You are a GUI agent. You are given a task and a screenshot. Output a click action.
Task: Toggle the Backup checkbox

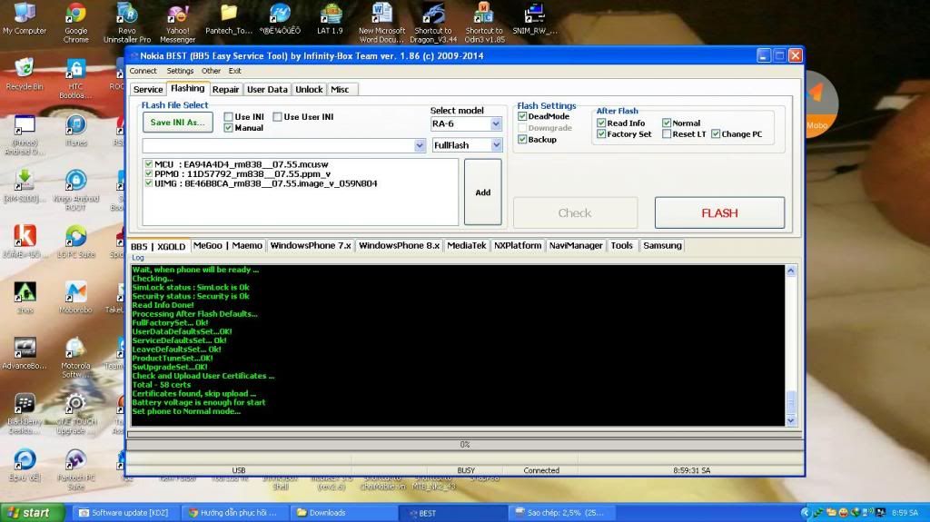point(522,140)
